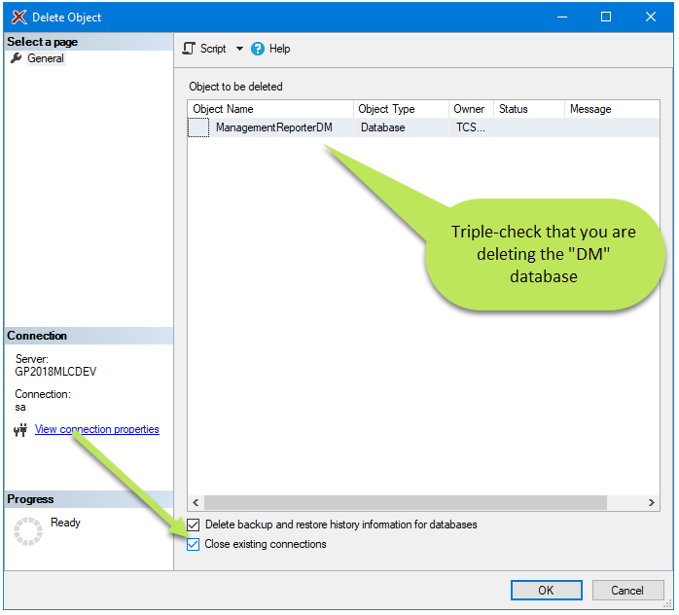Confirm deletion with the OK button
679x615 pixels.
pos(546,590)
